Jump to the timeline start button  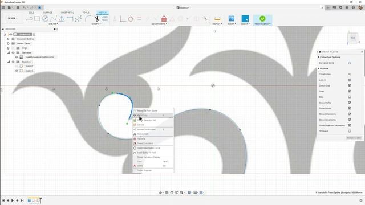[3, 200]
